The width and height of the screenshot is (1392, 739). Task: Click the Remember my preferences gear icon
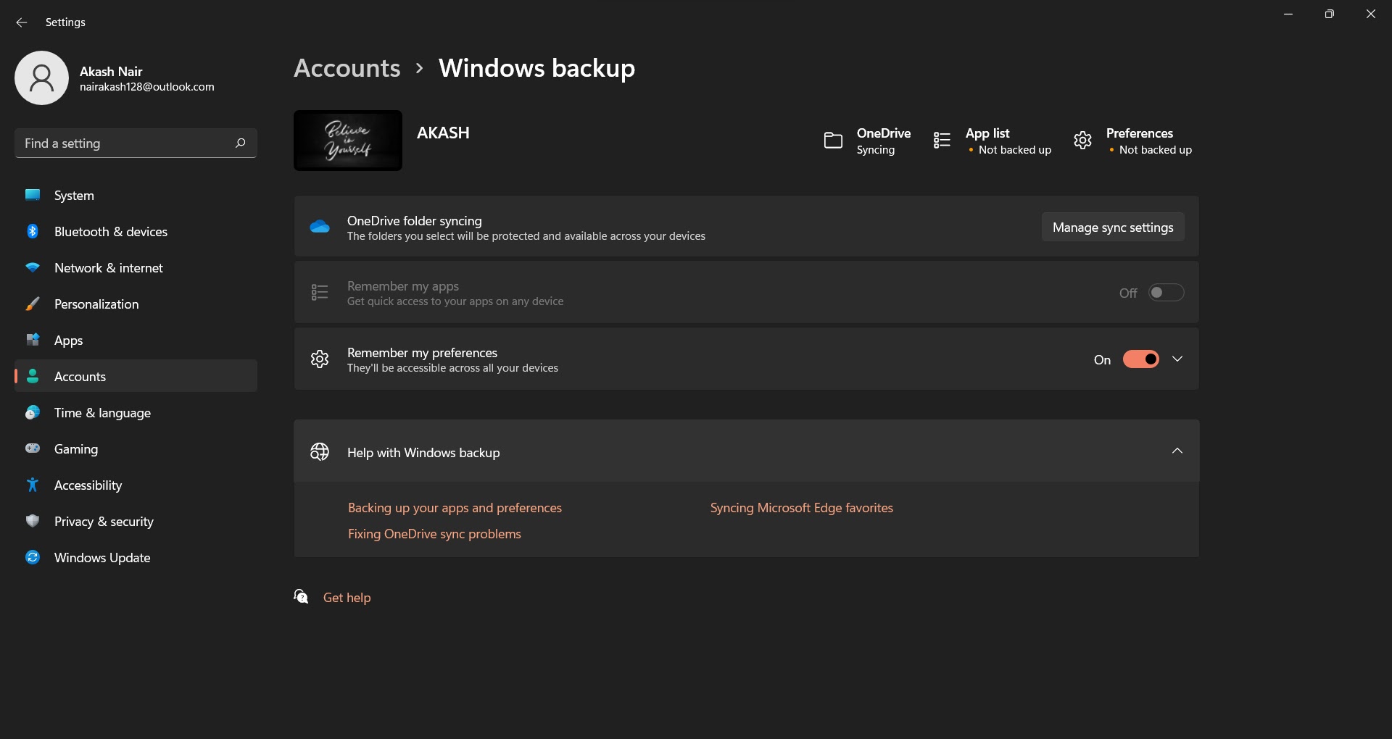(x=320, y=359)
